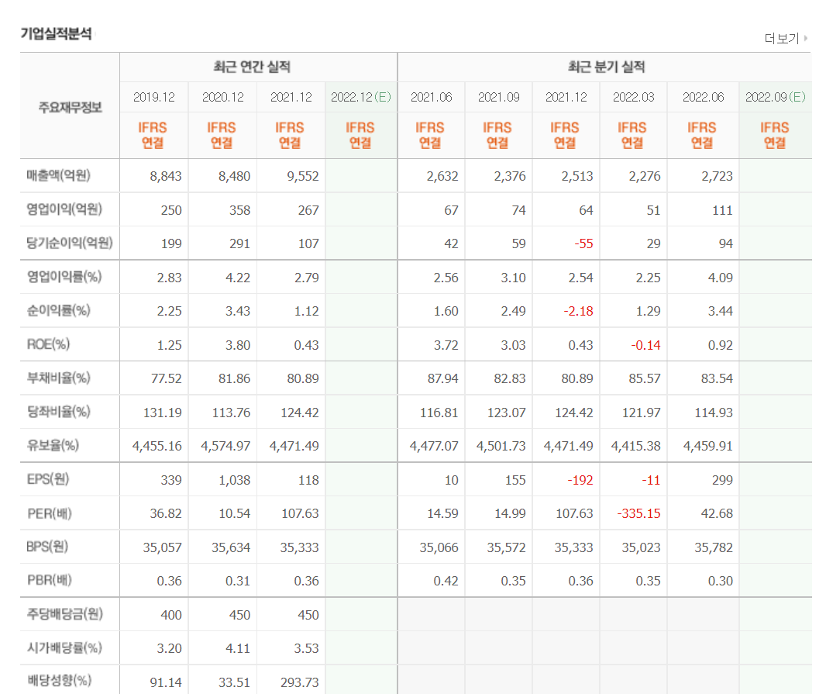Screen dimensions: 826x694
Task: Click the red -2.18 net margin value
Action: tap(578, 311)
